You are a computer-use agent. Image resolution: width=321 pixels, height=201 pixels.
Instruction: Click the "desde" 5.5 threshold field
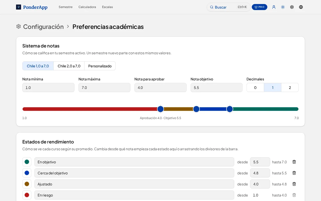[260, 162]
